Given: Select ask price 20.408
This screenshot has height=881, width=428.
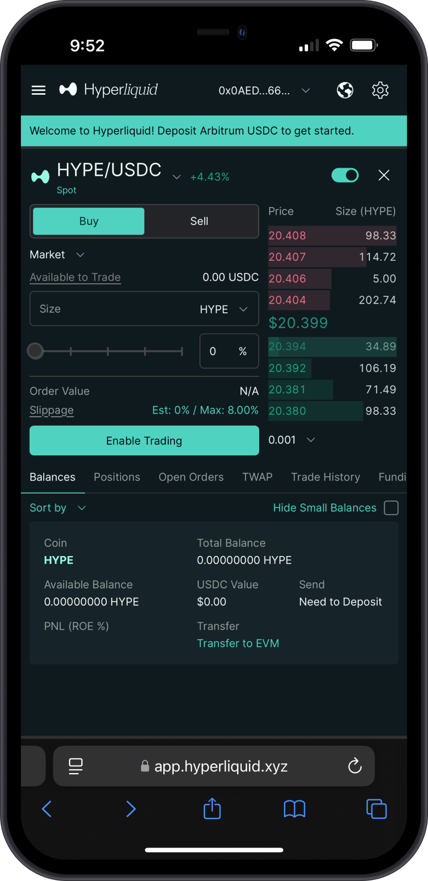Looking at the screenshot, I should point(287,236).
